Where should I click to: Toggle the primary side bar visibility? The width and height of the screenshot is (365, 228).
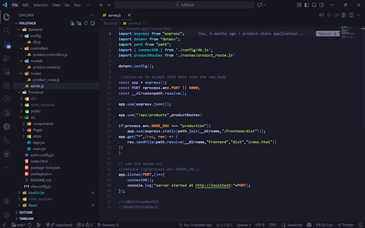306,5
